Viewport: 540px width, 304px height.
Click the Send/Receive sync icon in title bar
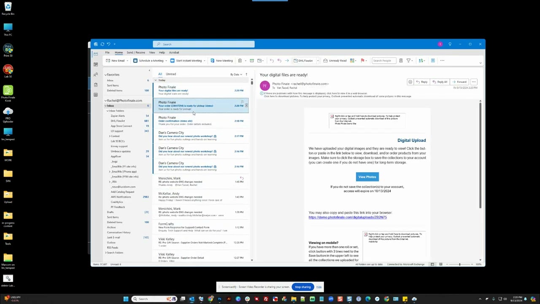point(102,44)
